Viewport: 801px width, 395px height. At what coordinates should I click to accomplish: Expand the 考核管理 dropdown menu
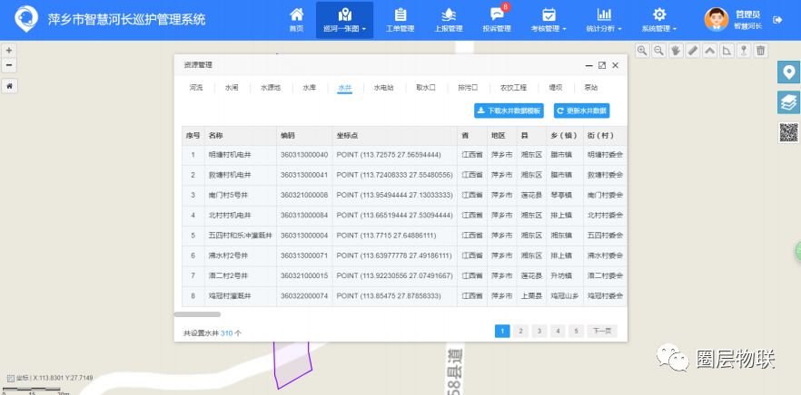tap(549, 21)
